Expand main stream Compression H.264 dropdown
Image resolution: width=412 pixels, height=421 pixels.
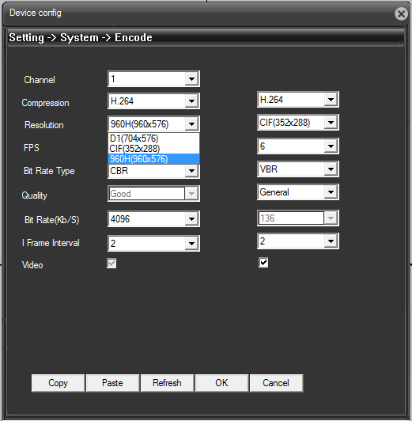pos(153,101)
